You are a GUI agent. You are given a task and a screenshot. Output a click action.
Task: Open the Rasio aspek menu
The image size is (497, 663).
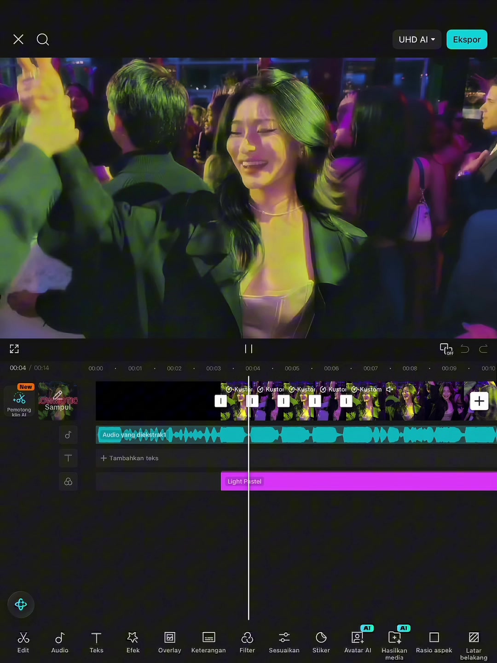click(x=434, y=643)
